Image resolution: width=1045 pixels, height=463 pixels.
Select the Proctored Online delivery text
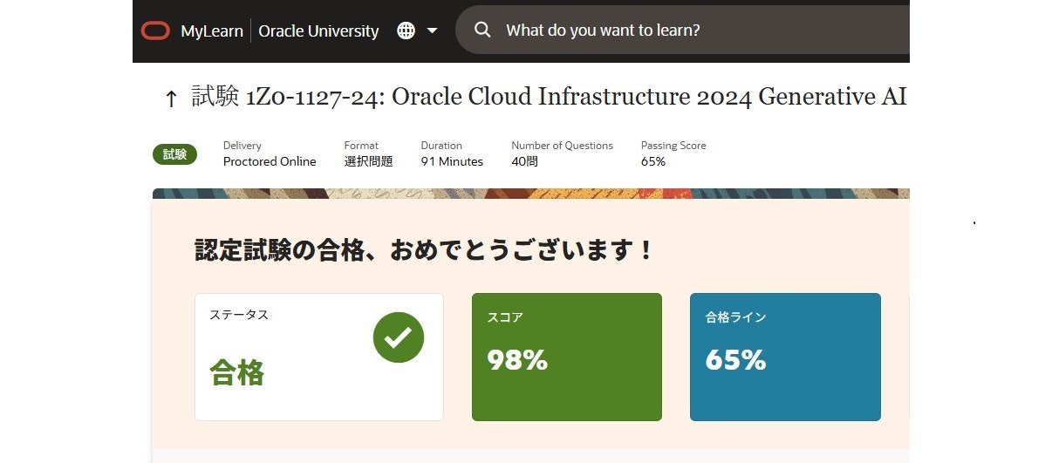tap(270, 161)
